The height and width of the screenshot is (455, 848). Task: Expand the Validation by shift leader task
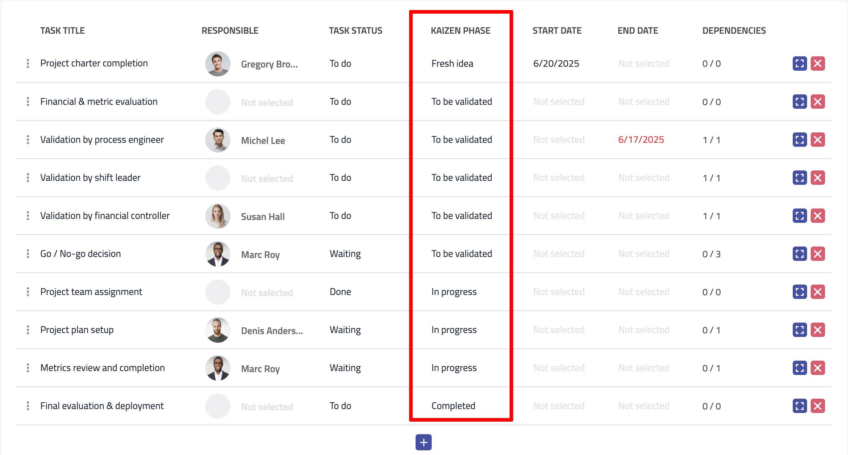coord(800,178)
